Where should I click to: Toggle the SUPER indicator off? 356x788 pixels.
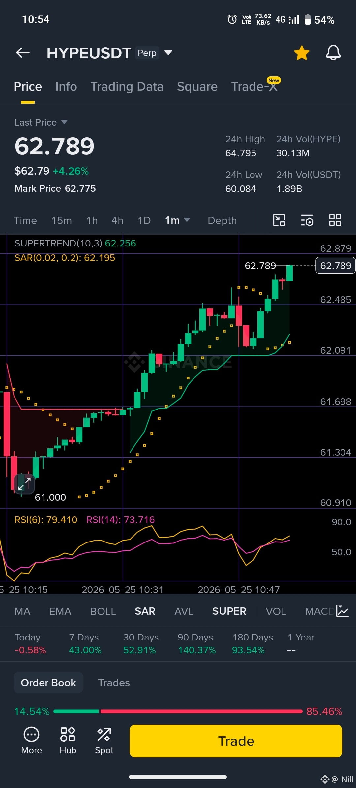click(229, 611)
